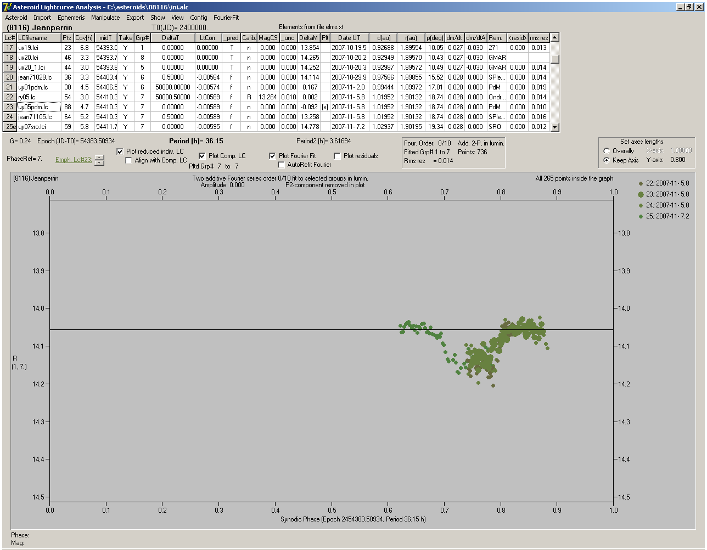Toggle Plot Comp. LC checkbox
Viewport: 707px width, 550px height.
pos(202,156)
